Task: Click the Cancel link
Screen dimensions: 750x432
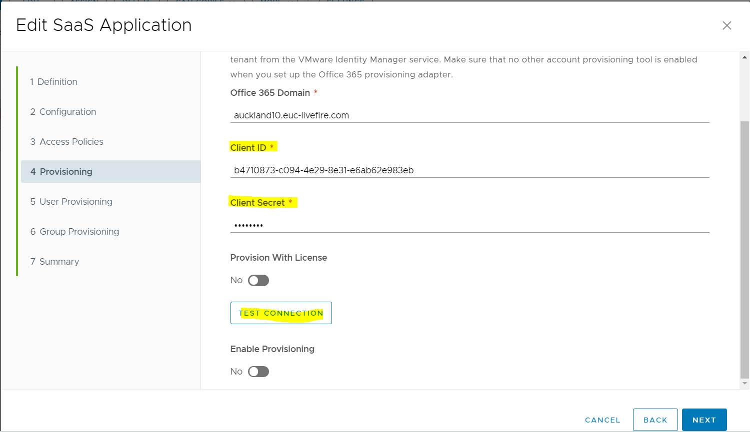Action: [602, 420]
